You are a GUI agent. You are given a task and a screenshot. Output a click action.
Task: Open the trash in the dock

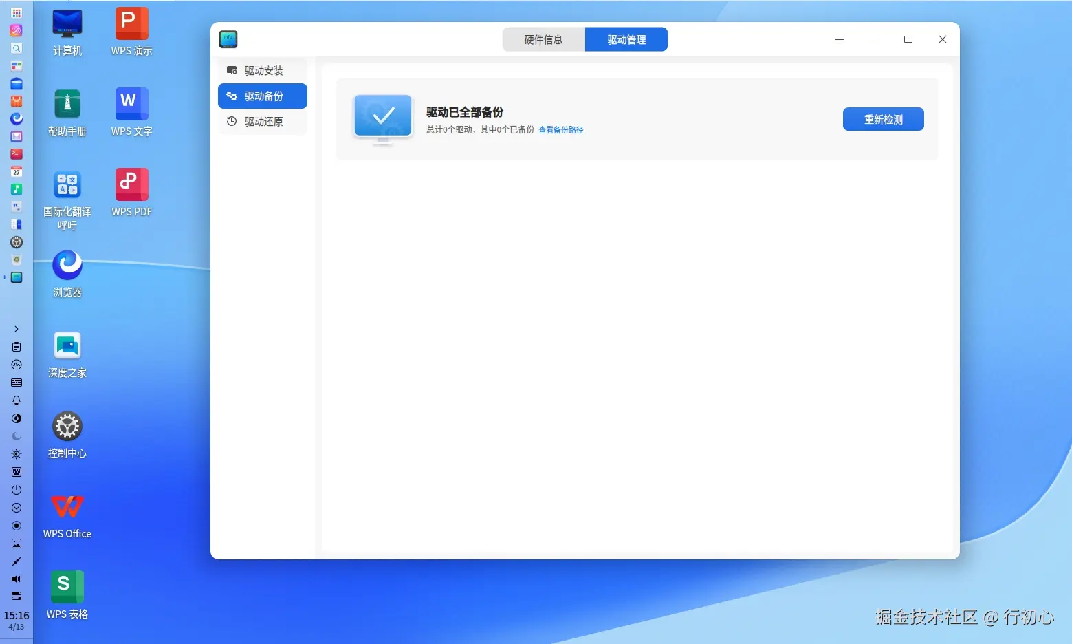coord(17,259)
